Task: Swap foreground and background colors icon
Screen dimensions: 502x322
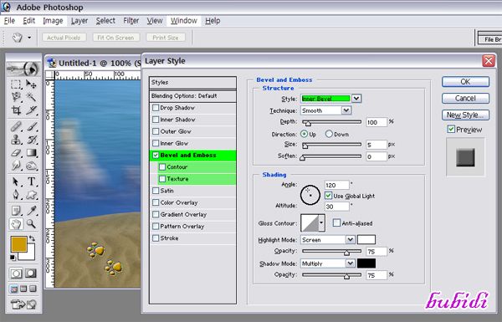Action: [x=32, y=238]
